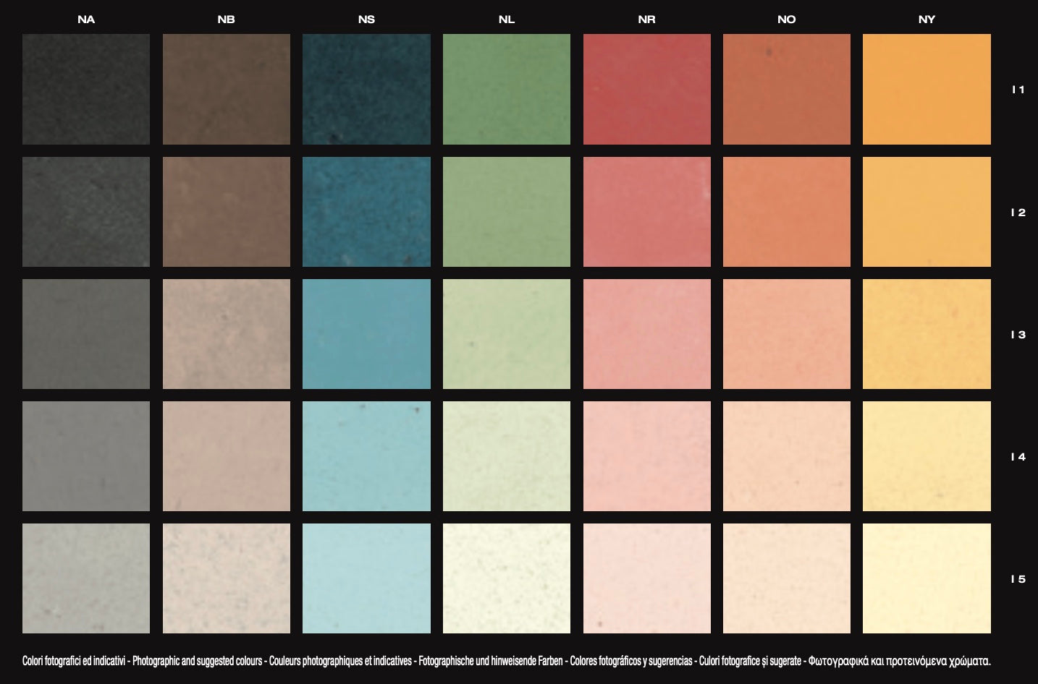This screenshot has width=1038, height=684.
Task: Select the cream NY swatch in row I5
Action: [927, 578]
